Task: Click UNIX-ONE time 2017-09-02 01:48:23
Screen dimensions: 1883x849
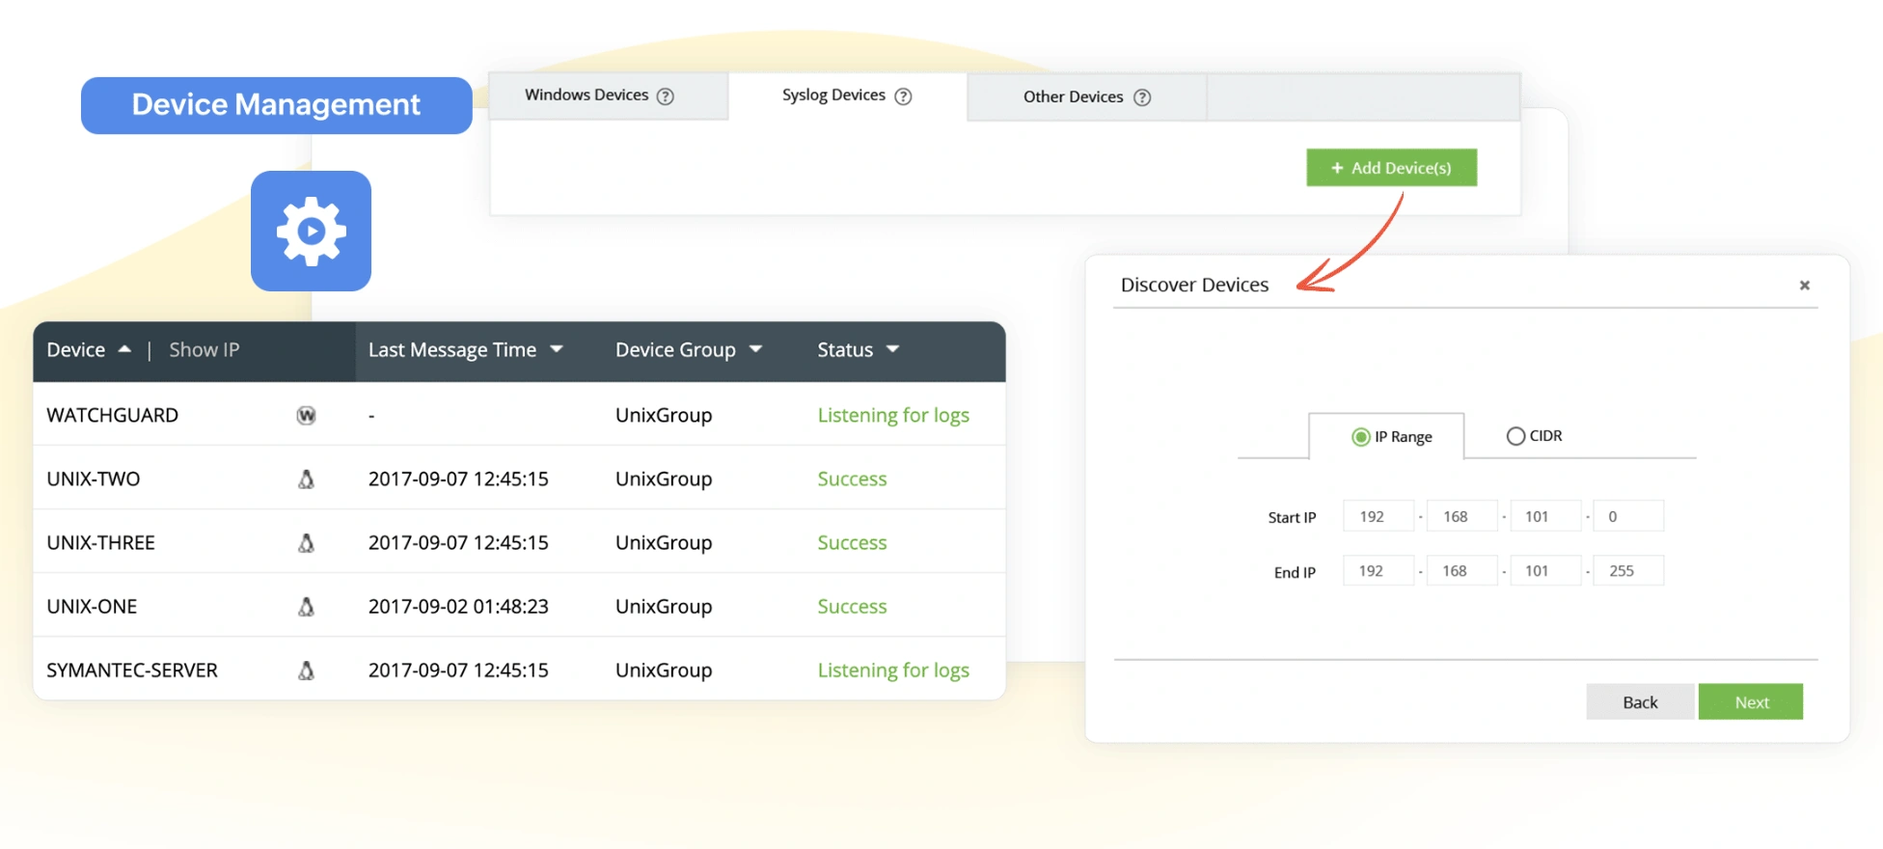Action: (458, 607)
